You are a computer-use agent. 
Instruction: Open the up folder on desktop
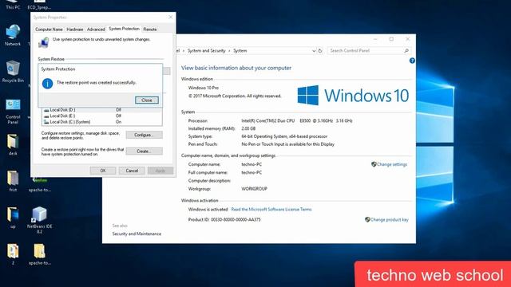(13, 218)
